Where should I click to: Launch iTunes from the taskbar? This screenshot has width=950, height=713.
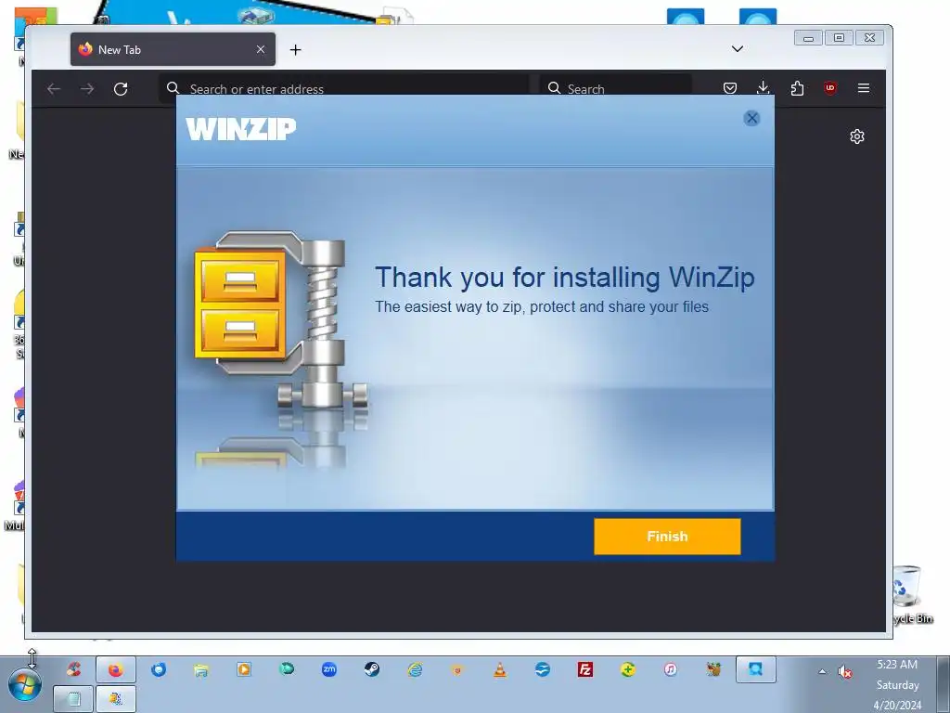[670, 669]
